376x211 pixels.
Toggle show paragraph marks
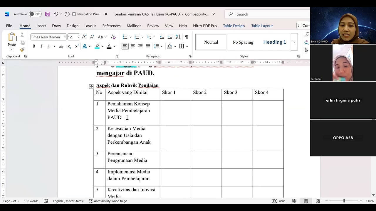click(x=187, y=37)
